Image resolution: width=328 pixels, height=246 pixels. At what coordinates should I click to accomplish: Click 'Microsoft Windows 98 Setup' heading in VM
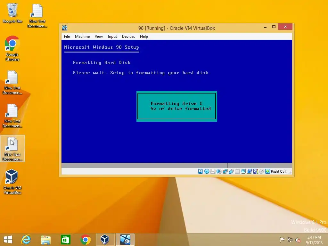[102, 47]
